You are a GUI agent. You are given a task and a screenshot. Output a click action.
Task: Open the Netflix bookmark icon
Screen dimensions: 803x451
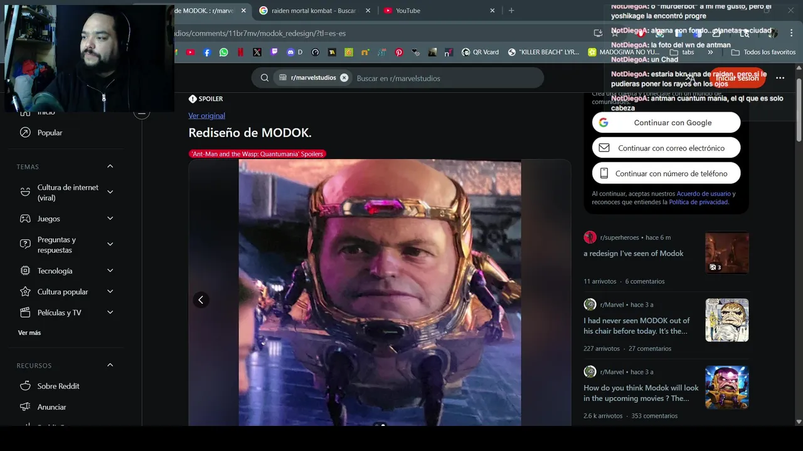click(241, 53)
